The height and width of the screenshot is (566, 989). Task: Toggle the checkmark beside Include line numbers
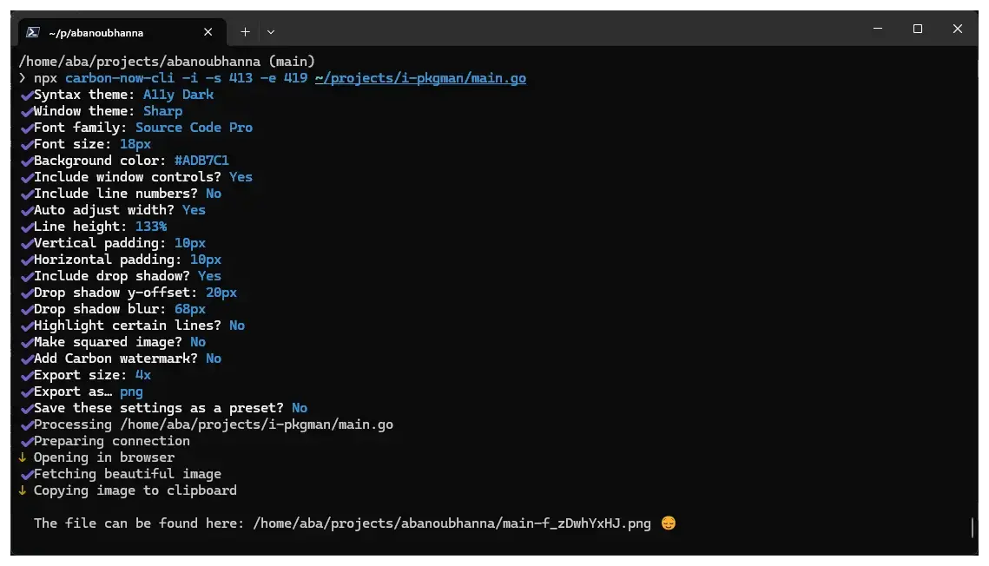click(x=27, y=194)
